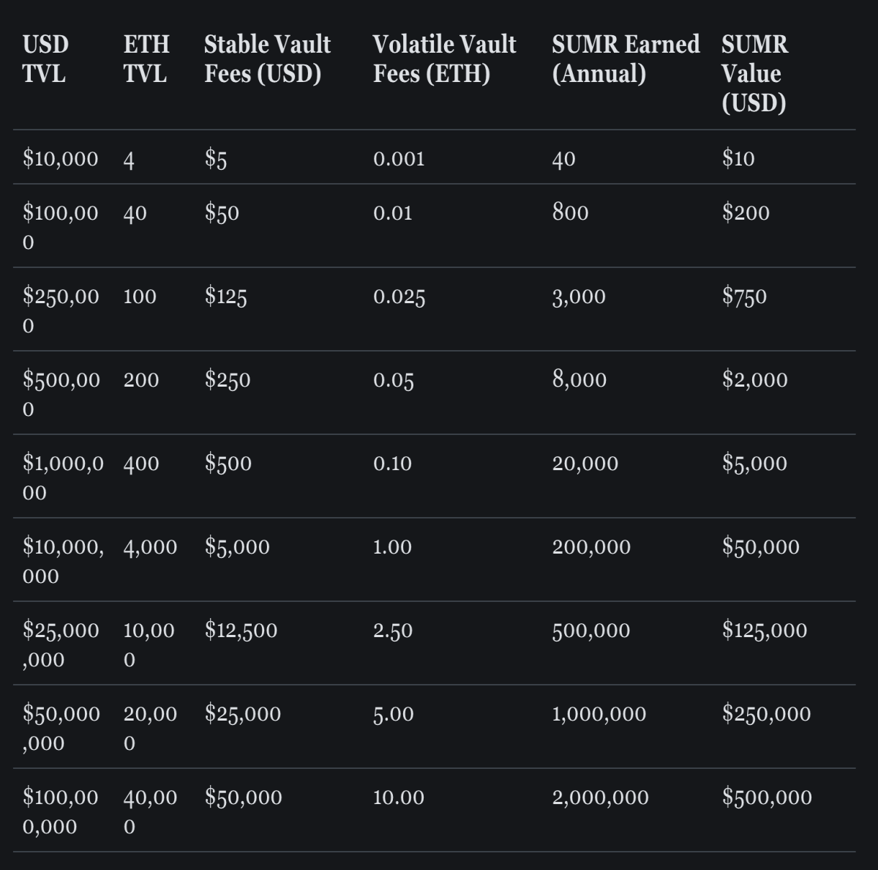Select the $1,000,000 USD TVL cell

click(x=63, y=477)
